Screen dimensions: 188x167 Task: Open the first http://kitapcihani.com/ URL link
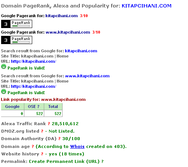(x=34, y=61)
